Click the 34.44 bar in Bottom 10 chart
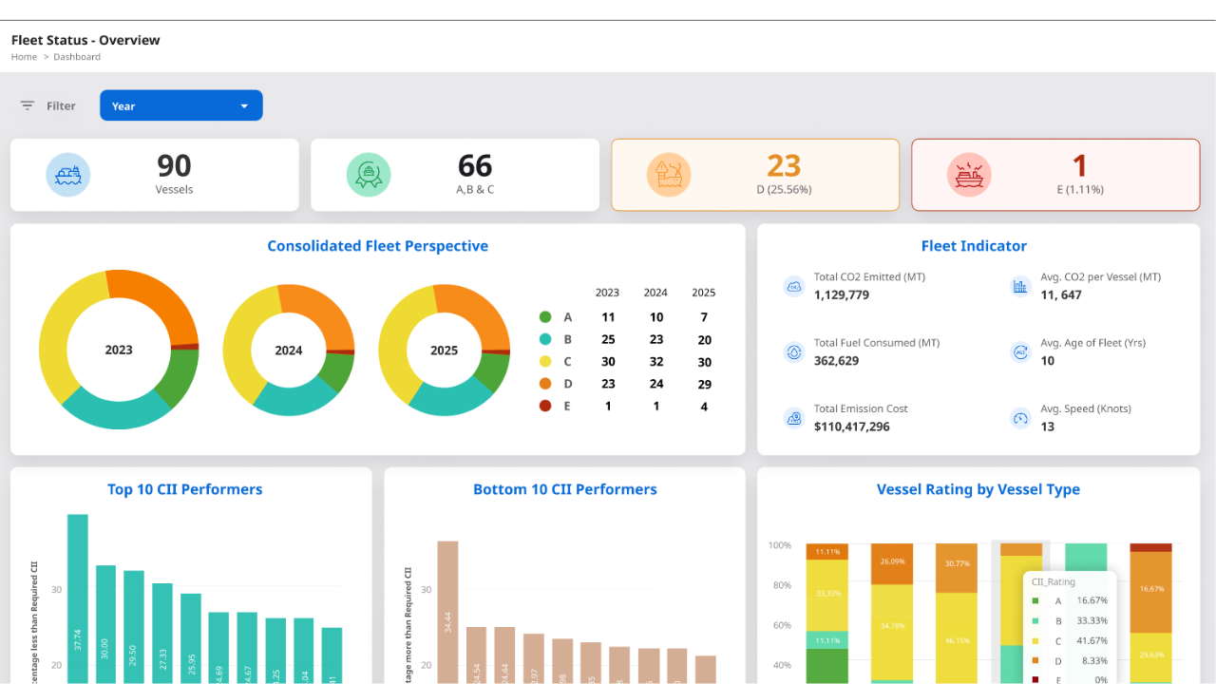1216x684 pixels. coord(447,612)
